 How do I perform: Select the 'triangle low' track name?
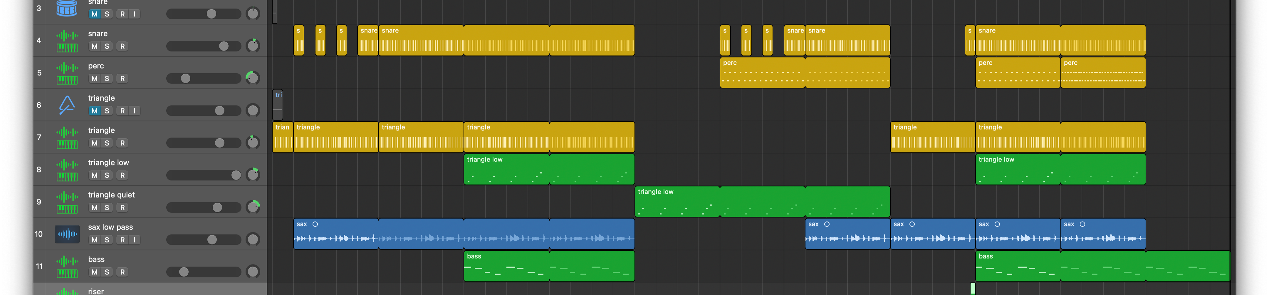pos(108,163)
